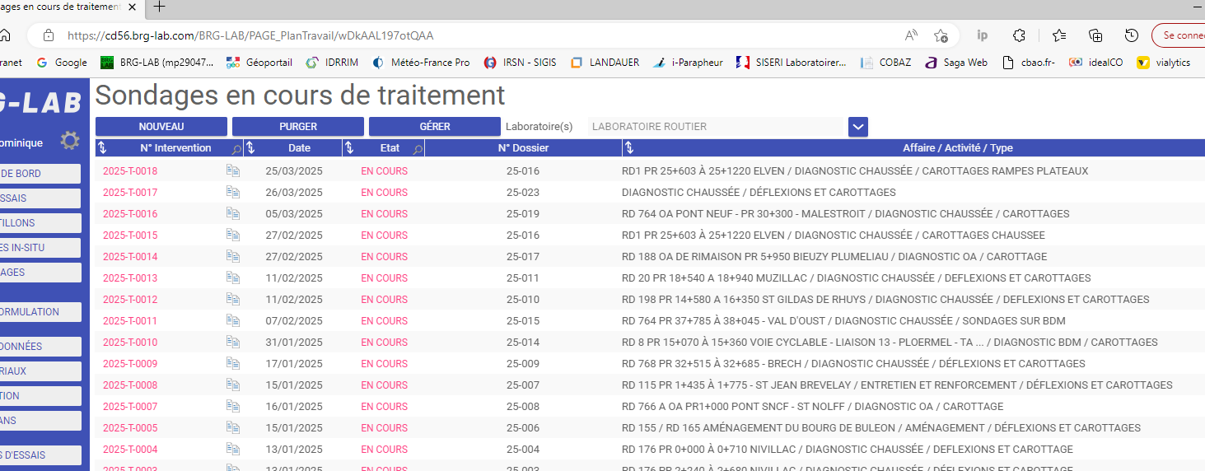Open a new browser tab
1205x471 pixels.
160,7
